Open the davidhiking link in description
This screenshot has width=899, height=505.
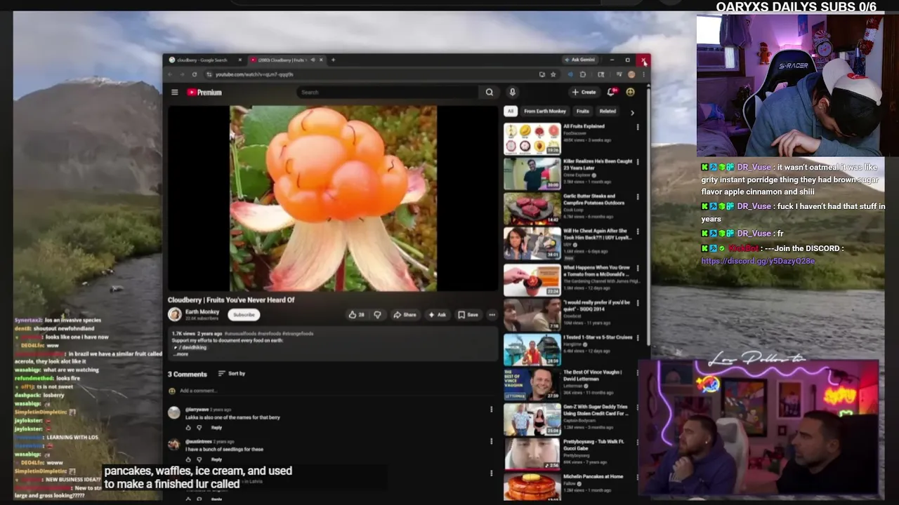pos(189,347)
